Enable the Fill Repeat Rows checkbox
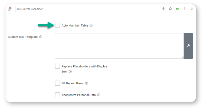 pyautogui.click(x=57, y=83)
